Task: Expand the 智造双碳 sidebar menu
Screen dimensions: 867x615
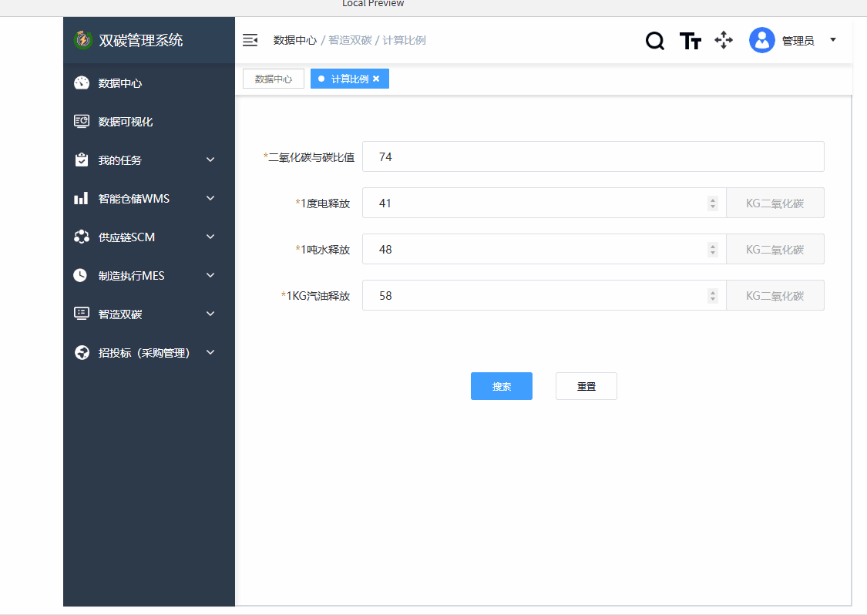Action: (x=210, y=314)
